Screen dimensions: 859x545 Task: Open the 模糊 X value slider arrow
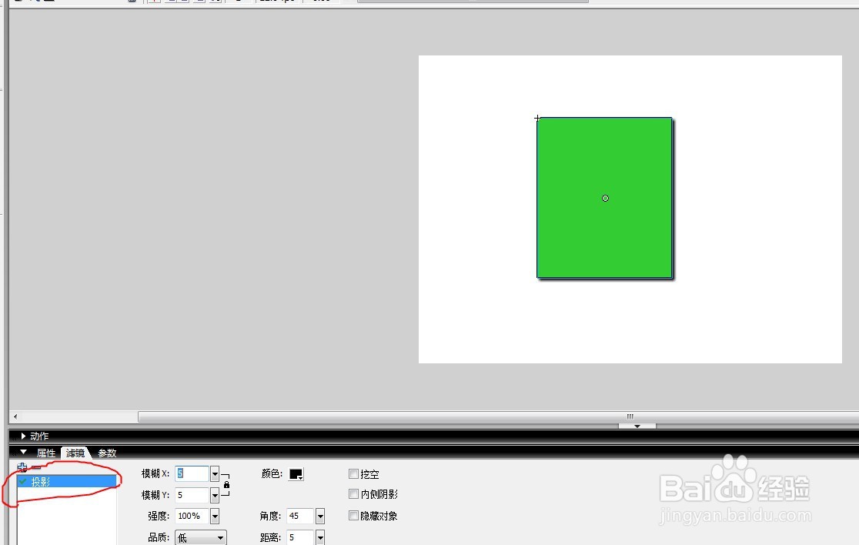coord(215,473)
